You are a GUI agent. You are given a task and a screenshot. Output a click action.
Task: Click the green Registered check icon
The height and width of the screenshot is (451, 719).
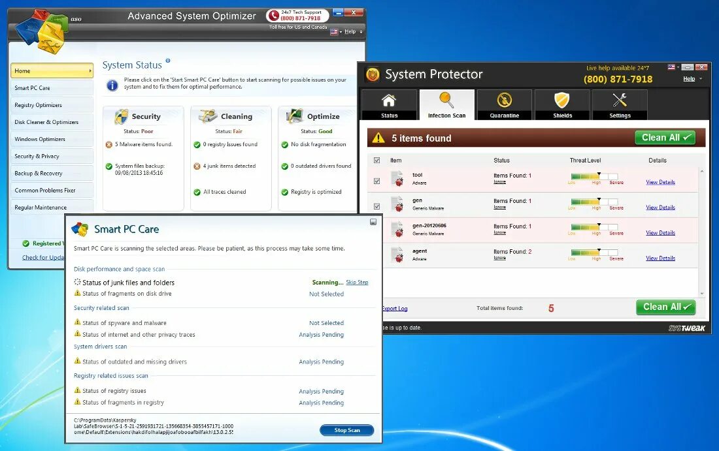25,243
